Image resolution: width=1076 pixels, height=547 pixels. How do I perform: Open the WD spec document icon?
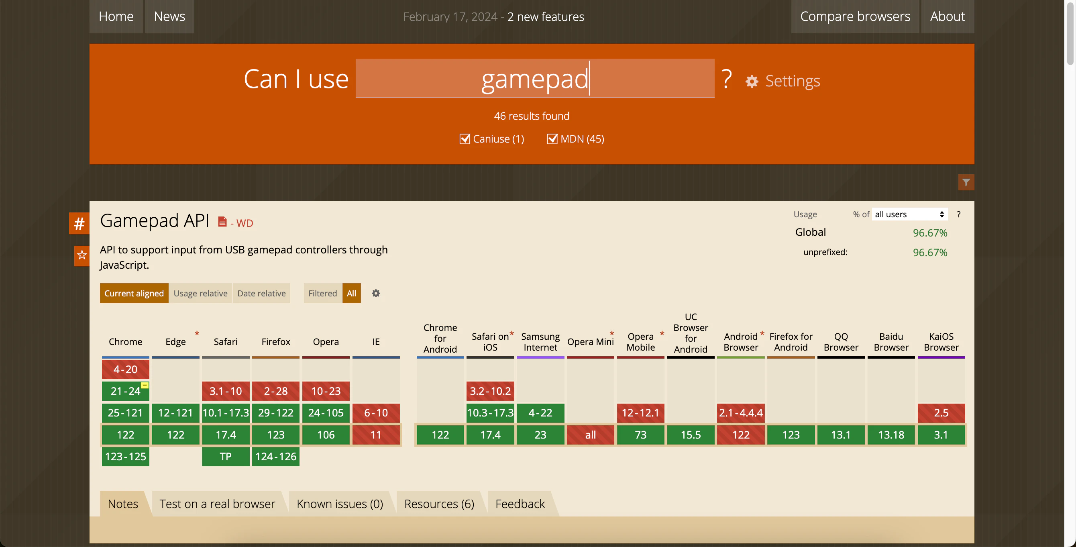(x=222, y=222)
